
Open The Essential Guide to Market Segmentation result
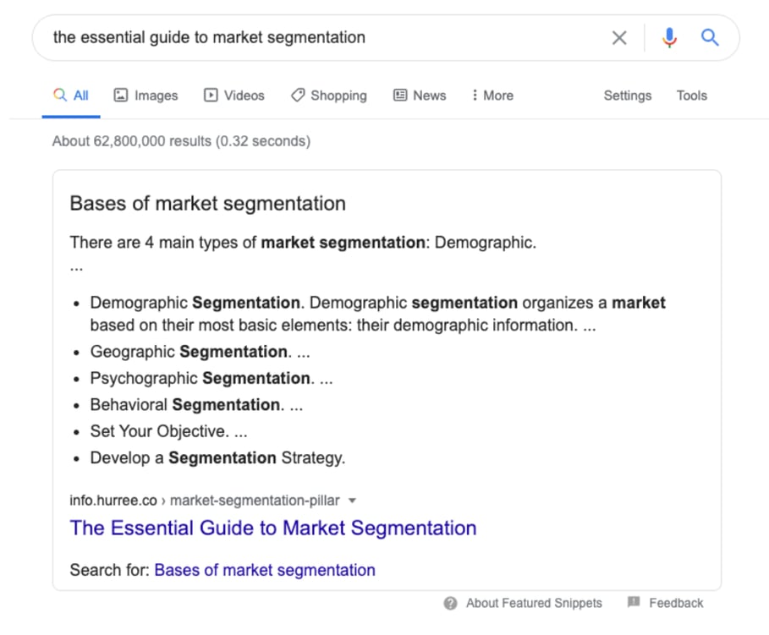tap(272, 528)
